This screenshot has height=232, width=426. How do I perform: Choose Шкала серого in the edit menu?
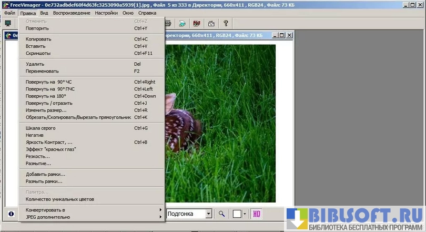point(40,128)
